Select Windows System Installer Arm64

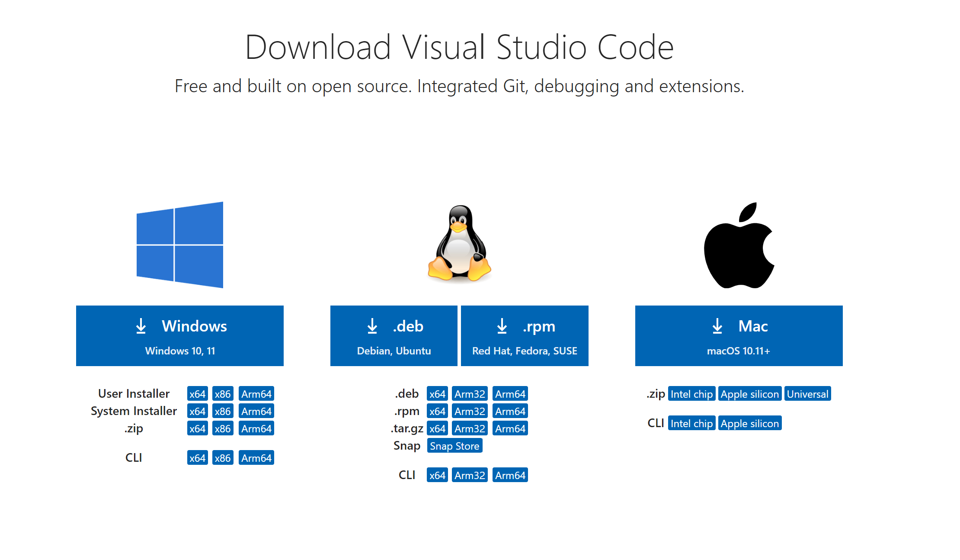[256, 411]
